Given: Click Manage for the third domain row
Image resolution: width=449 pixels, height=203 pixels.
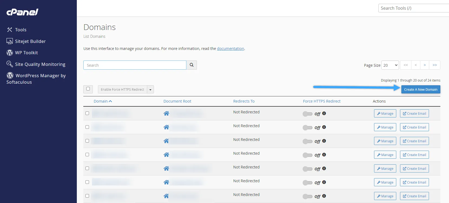Looking at the screenshot, I should coord(385,141).
